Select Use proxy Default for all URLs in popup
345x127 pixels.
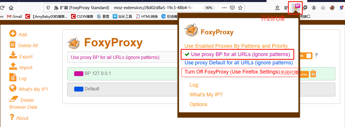coord(239,63)
